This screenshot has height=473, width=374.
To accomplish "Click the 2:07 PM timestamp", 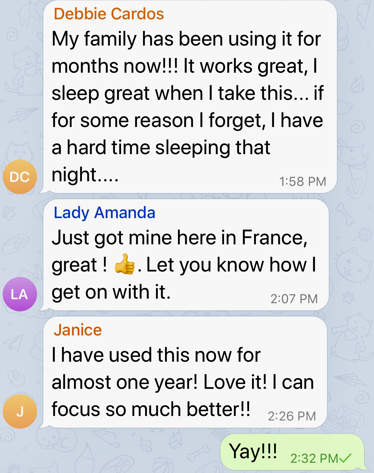I will 294,299.
